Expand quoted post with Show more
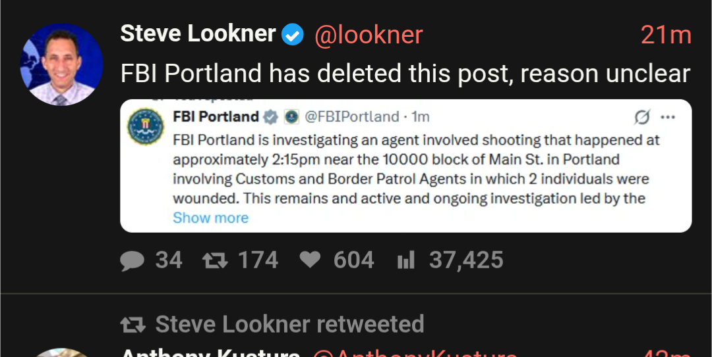 point(210,218)
